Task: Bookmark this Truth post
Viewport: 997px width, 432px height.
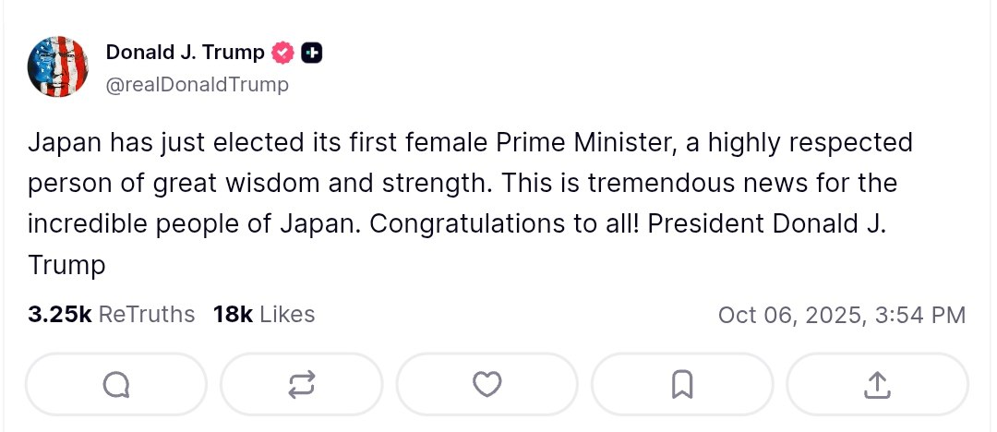Action: [681, 384]
